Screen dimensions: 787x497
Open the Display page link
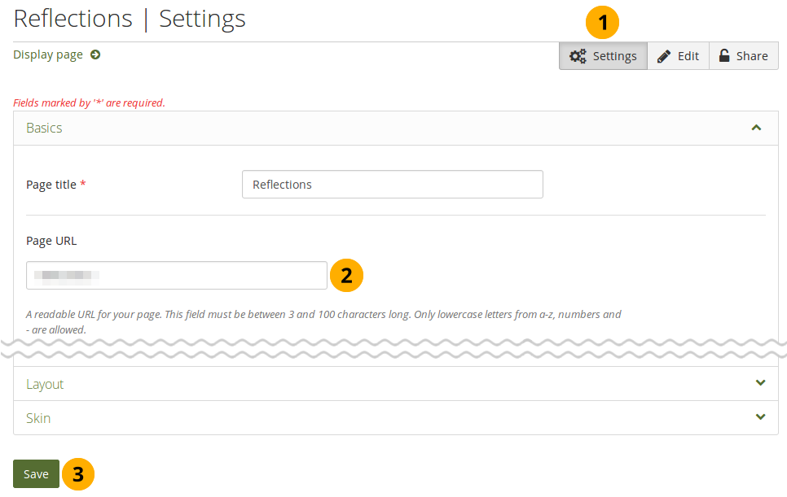click(48, 55)
